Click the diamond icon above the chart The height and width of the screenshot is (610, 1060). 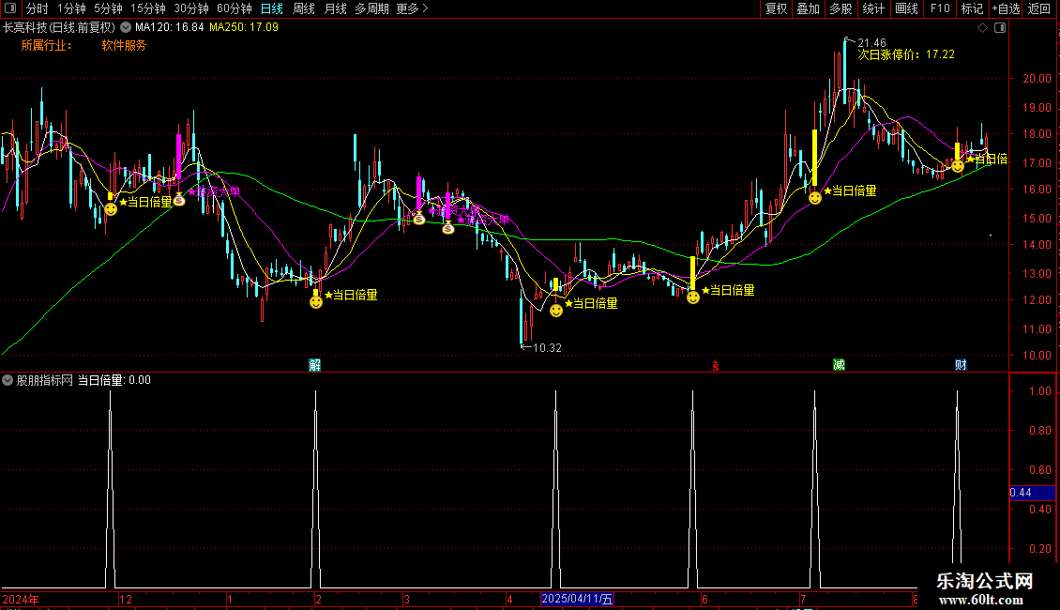coord(983,28)
